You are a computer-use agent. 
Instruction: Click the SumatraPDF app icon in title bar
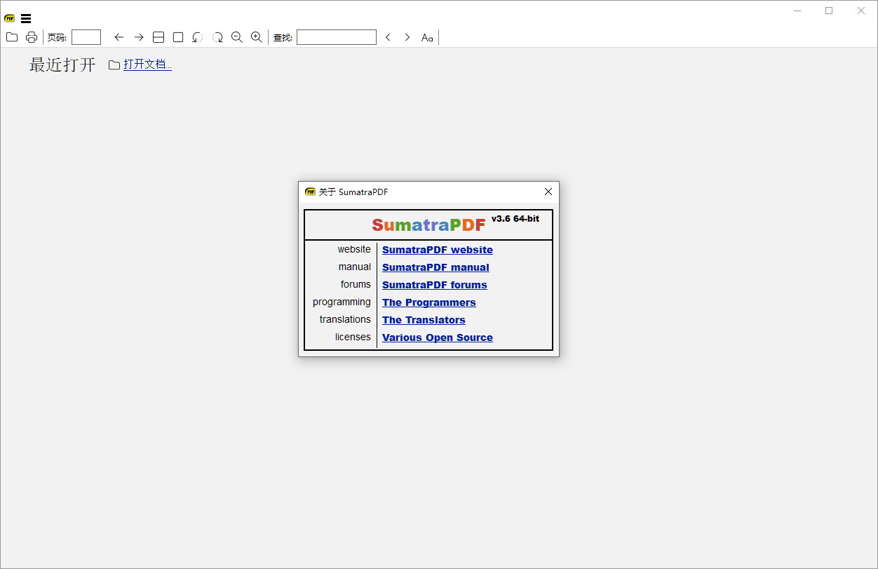(x=10, y=18)
